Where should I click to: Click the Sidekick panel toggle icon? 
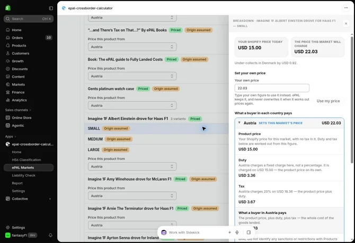[x=248, y=232]
